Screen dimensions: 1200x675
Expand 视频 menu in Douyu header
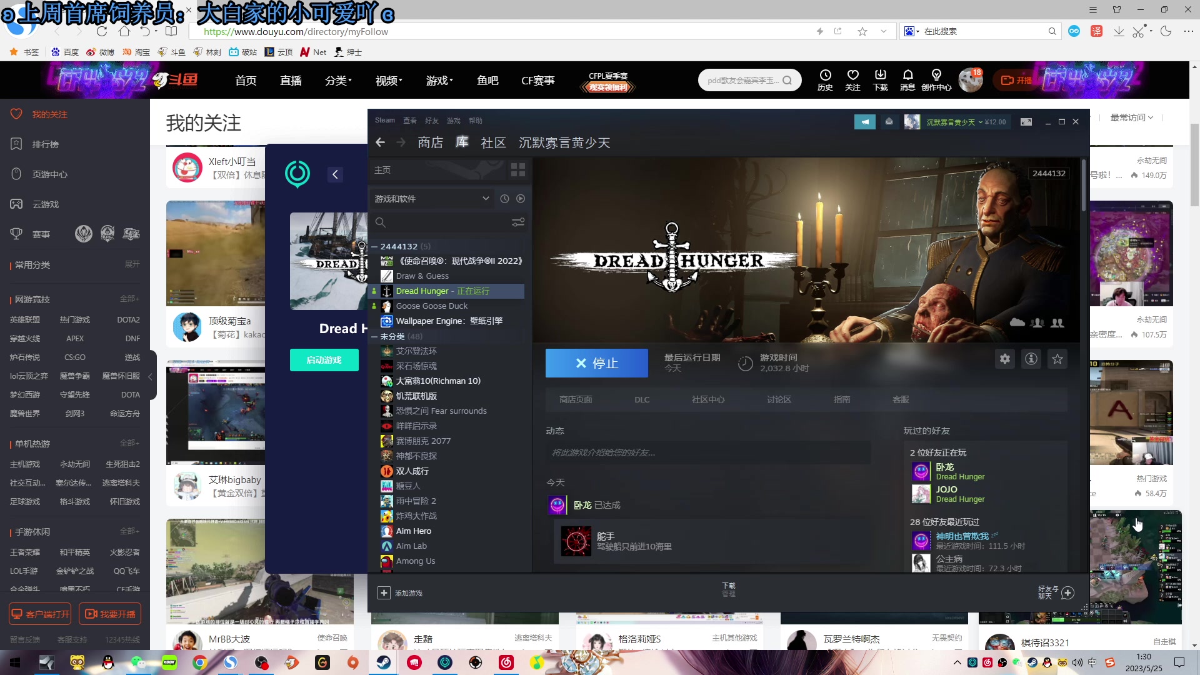click(389, 80)
